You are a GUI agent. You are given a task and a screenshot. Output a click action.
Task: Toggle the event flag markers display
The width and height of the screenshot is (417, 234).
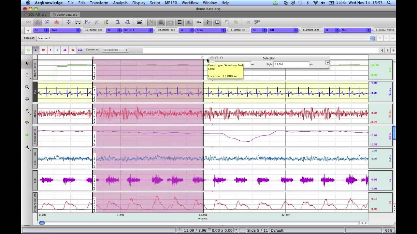208,22
